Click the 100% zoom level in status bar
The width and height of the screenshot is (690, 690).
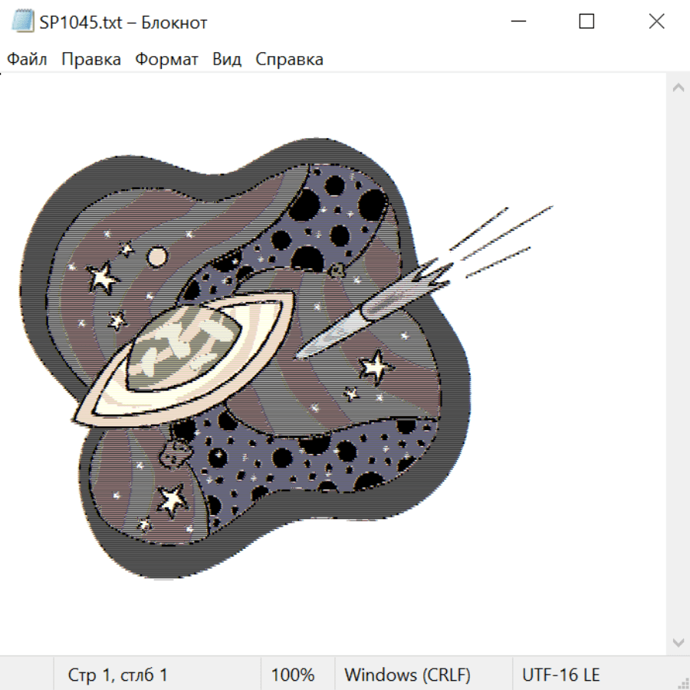[293, 675]
